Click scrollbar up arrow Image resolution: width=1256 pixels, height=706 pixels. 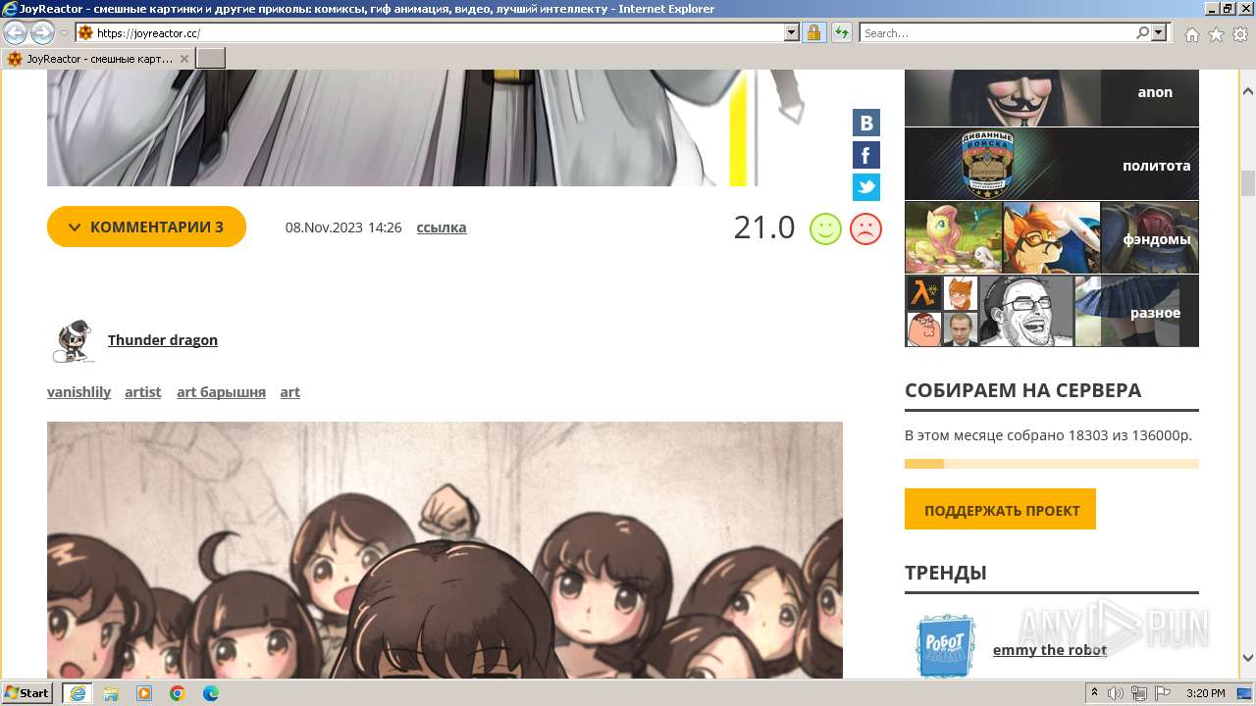(x=1248, y=91)
